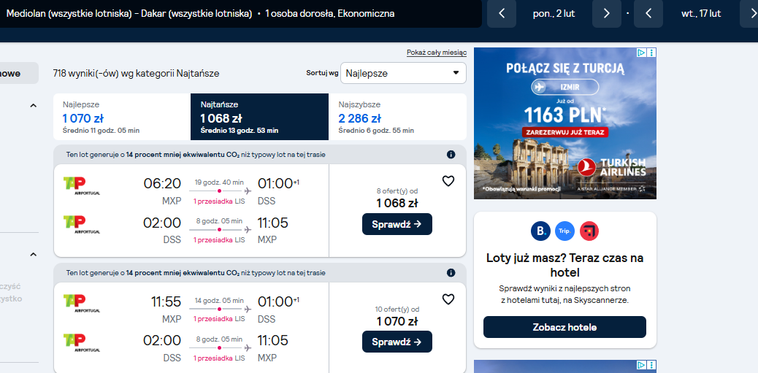The image size is (758, 373).
Task: Collapse the first sidebar filter chevron
Action: tap(33, 105)
